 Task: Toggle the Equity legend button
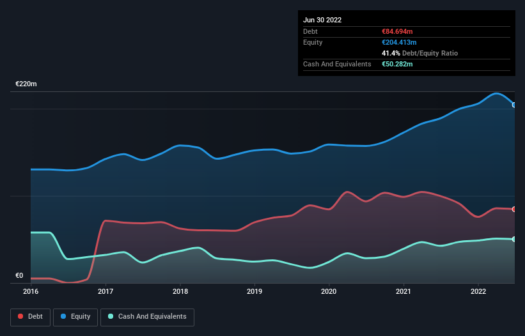pos(75,317)
